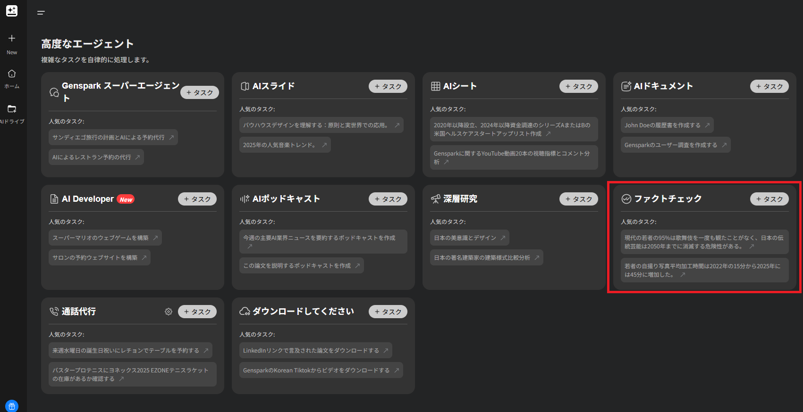Click the AIスライド book icon
Screen dimensions: 803x412
[245, 86]
